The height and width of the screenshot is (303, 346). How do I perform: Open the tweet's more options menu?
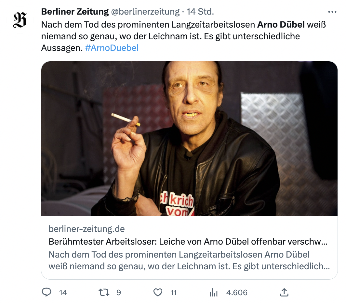pyautogui.click(x=332, y=12)
